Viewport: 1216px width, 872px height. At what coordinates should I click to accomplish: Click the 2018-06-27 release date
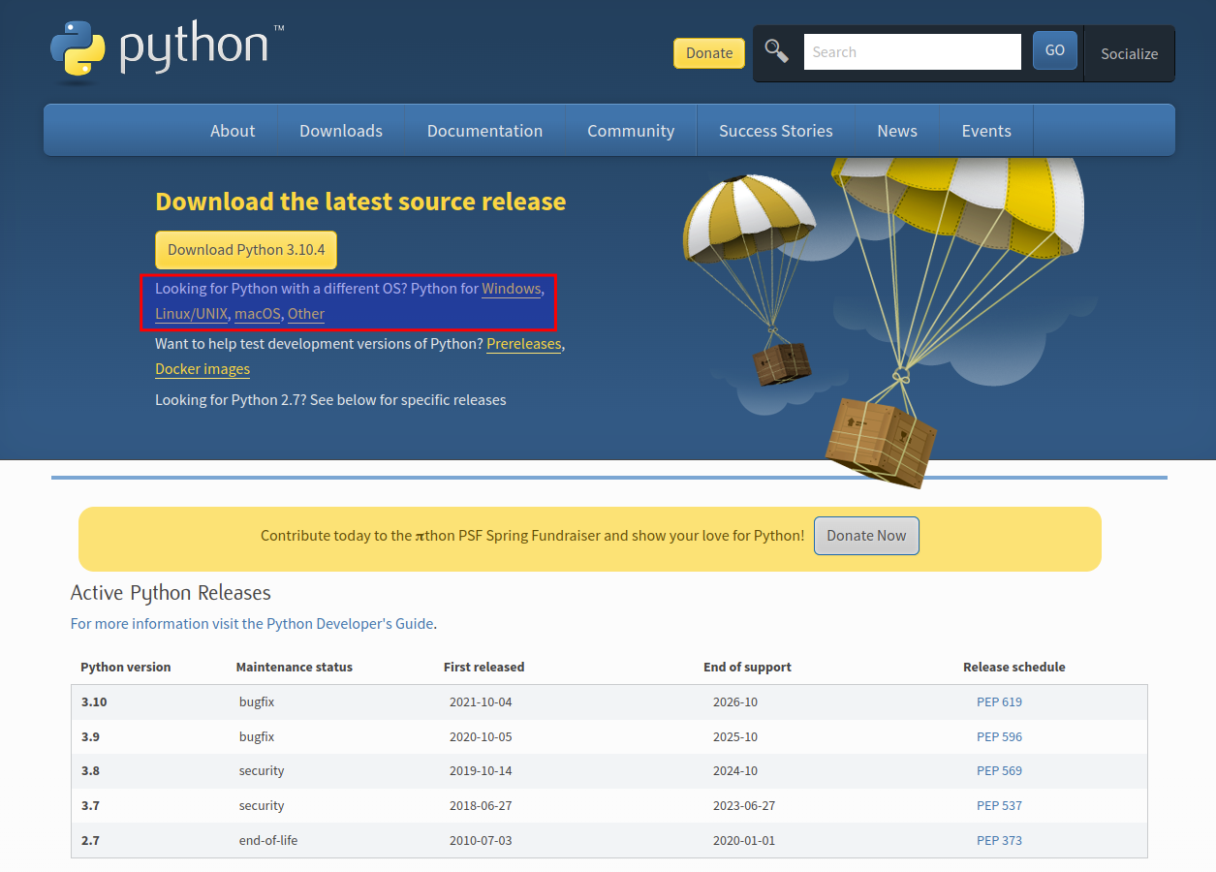tap(481, 806)
